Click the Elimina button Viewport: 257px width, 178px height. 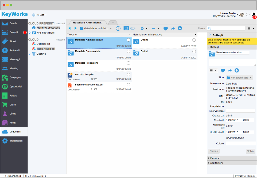213,151
